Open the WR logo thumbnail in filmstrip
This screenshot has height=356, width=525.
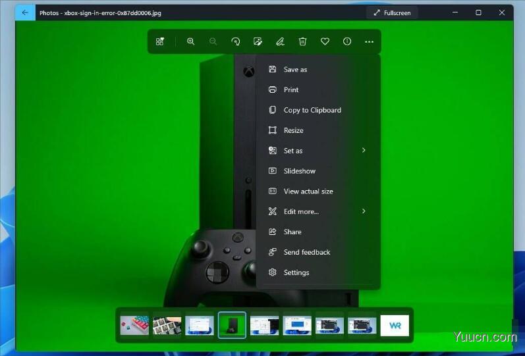pos(395,325)
